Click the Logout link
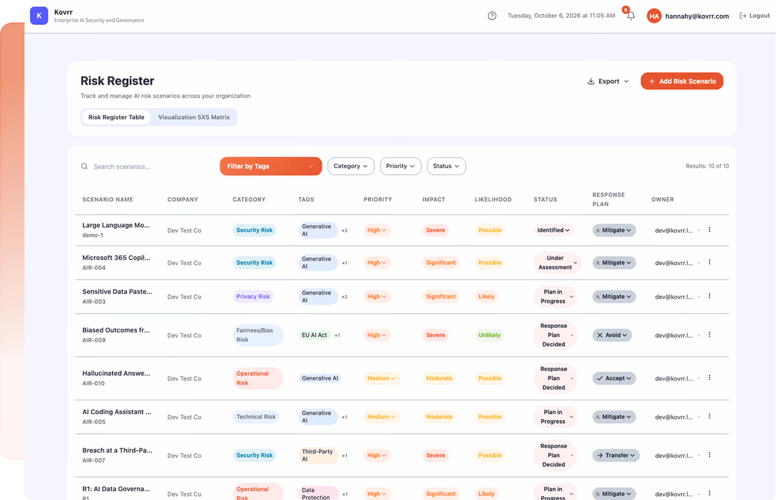 755,16
